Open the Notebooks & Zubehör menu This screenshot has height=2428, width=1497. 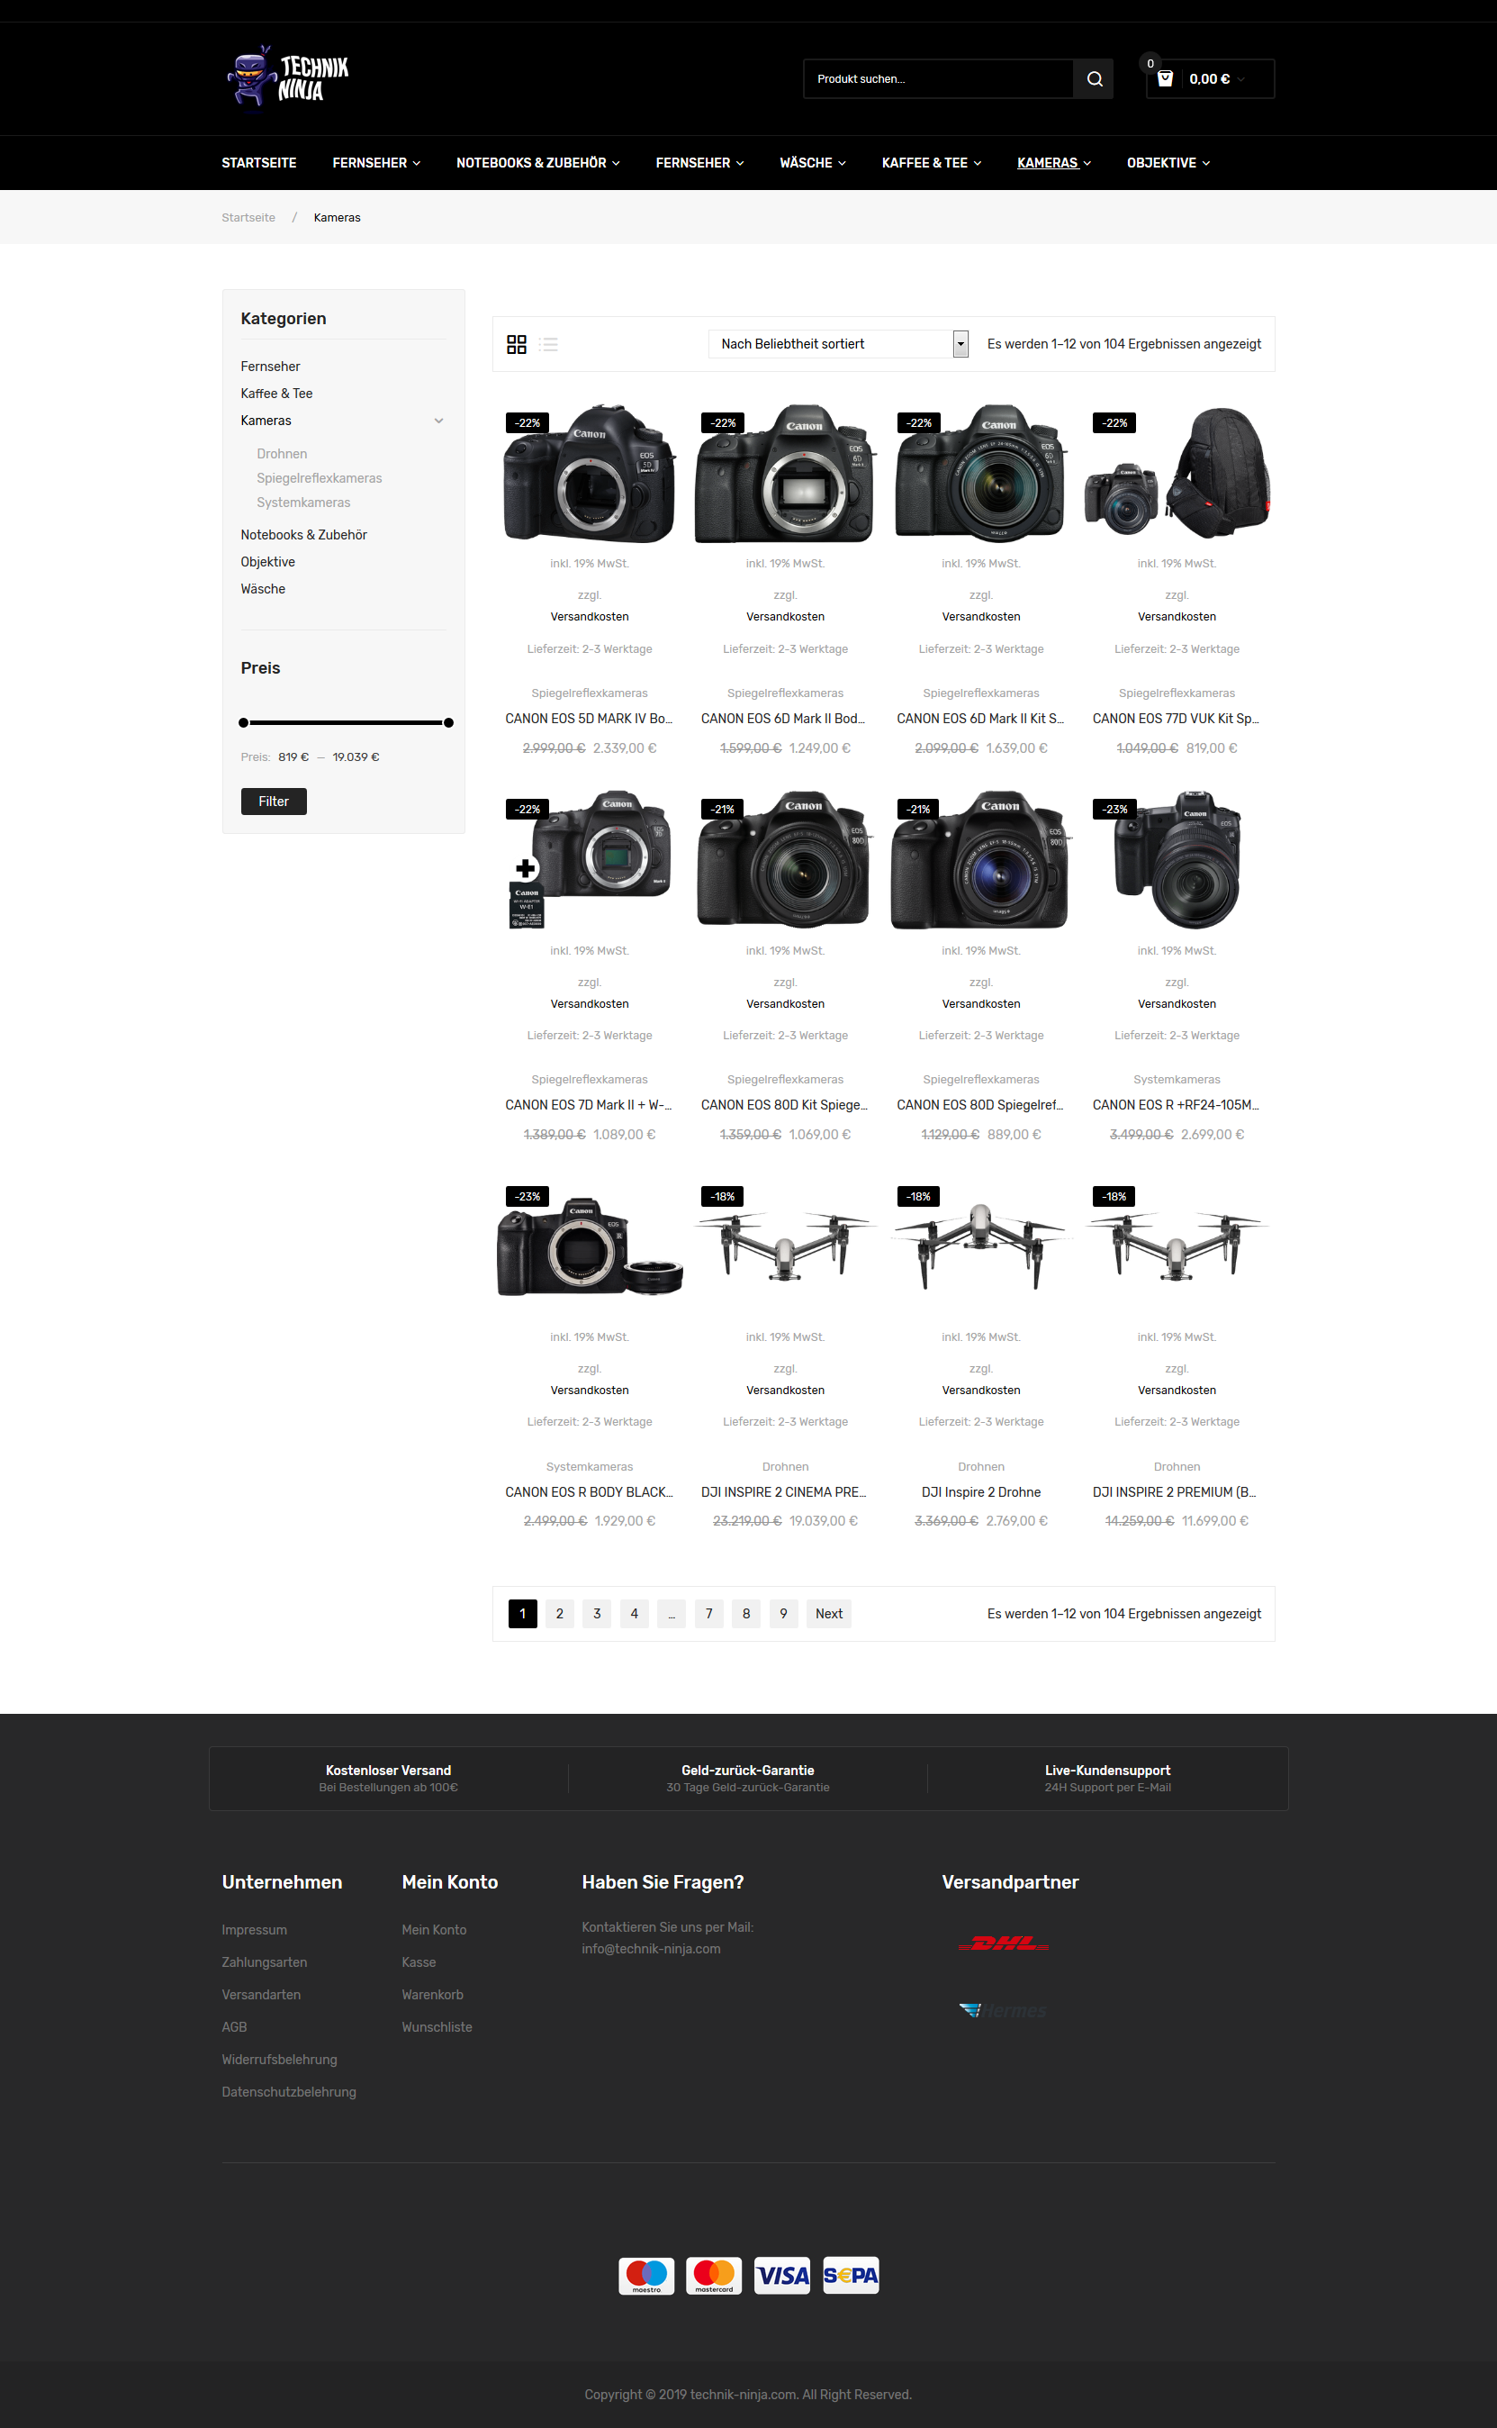[x=537, y=162]
